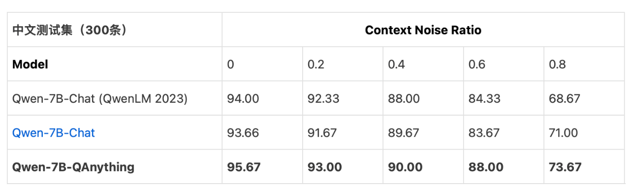Open the blue Qwen-7B-Chat link
This screenshot has width=630, height=190.
[x=54, y=133]
